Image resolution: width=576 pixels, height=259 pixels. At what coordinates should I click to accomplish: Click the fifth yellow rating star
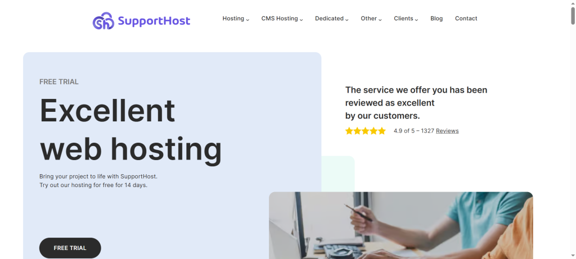click(x=382, y=131)
